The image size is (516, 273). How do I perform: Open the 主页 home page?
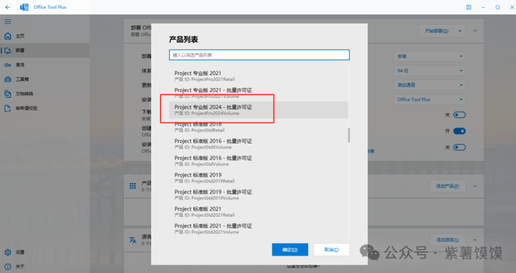pos(20,36)
